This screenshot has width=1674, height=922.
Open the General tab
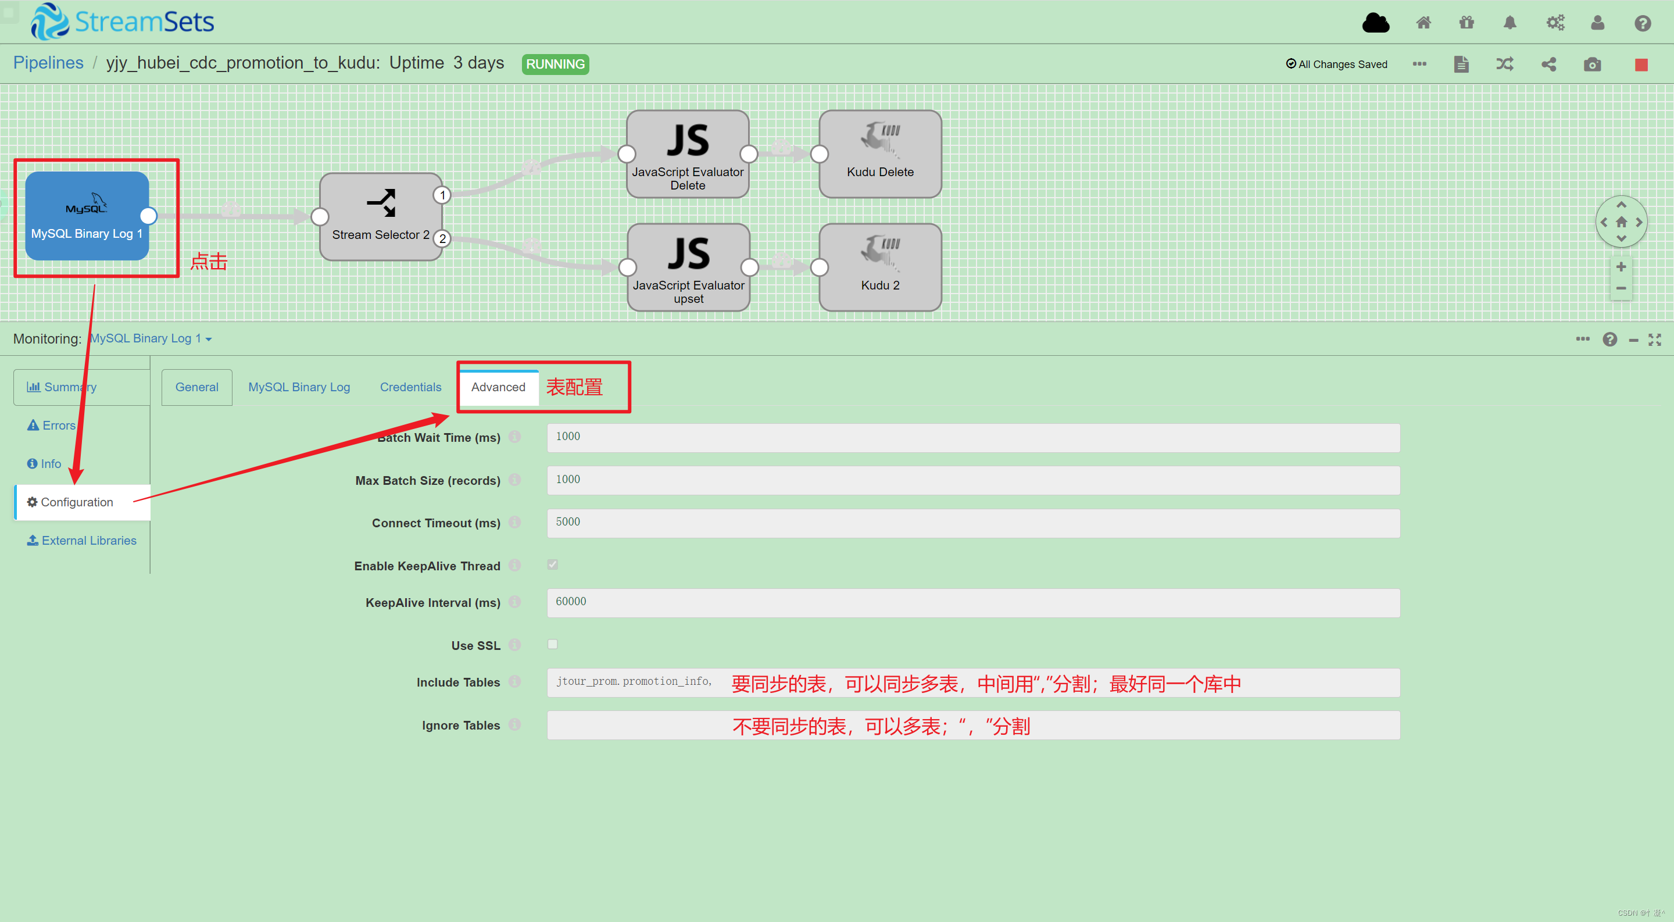196,387
